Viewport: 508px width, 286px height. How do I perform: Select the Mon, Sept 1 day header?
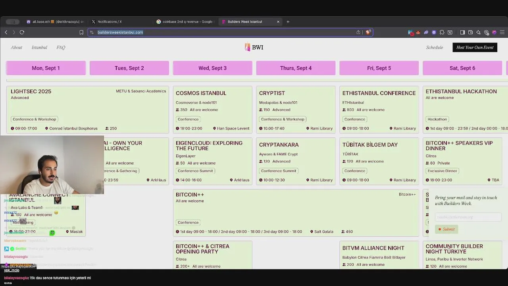46,68
